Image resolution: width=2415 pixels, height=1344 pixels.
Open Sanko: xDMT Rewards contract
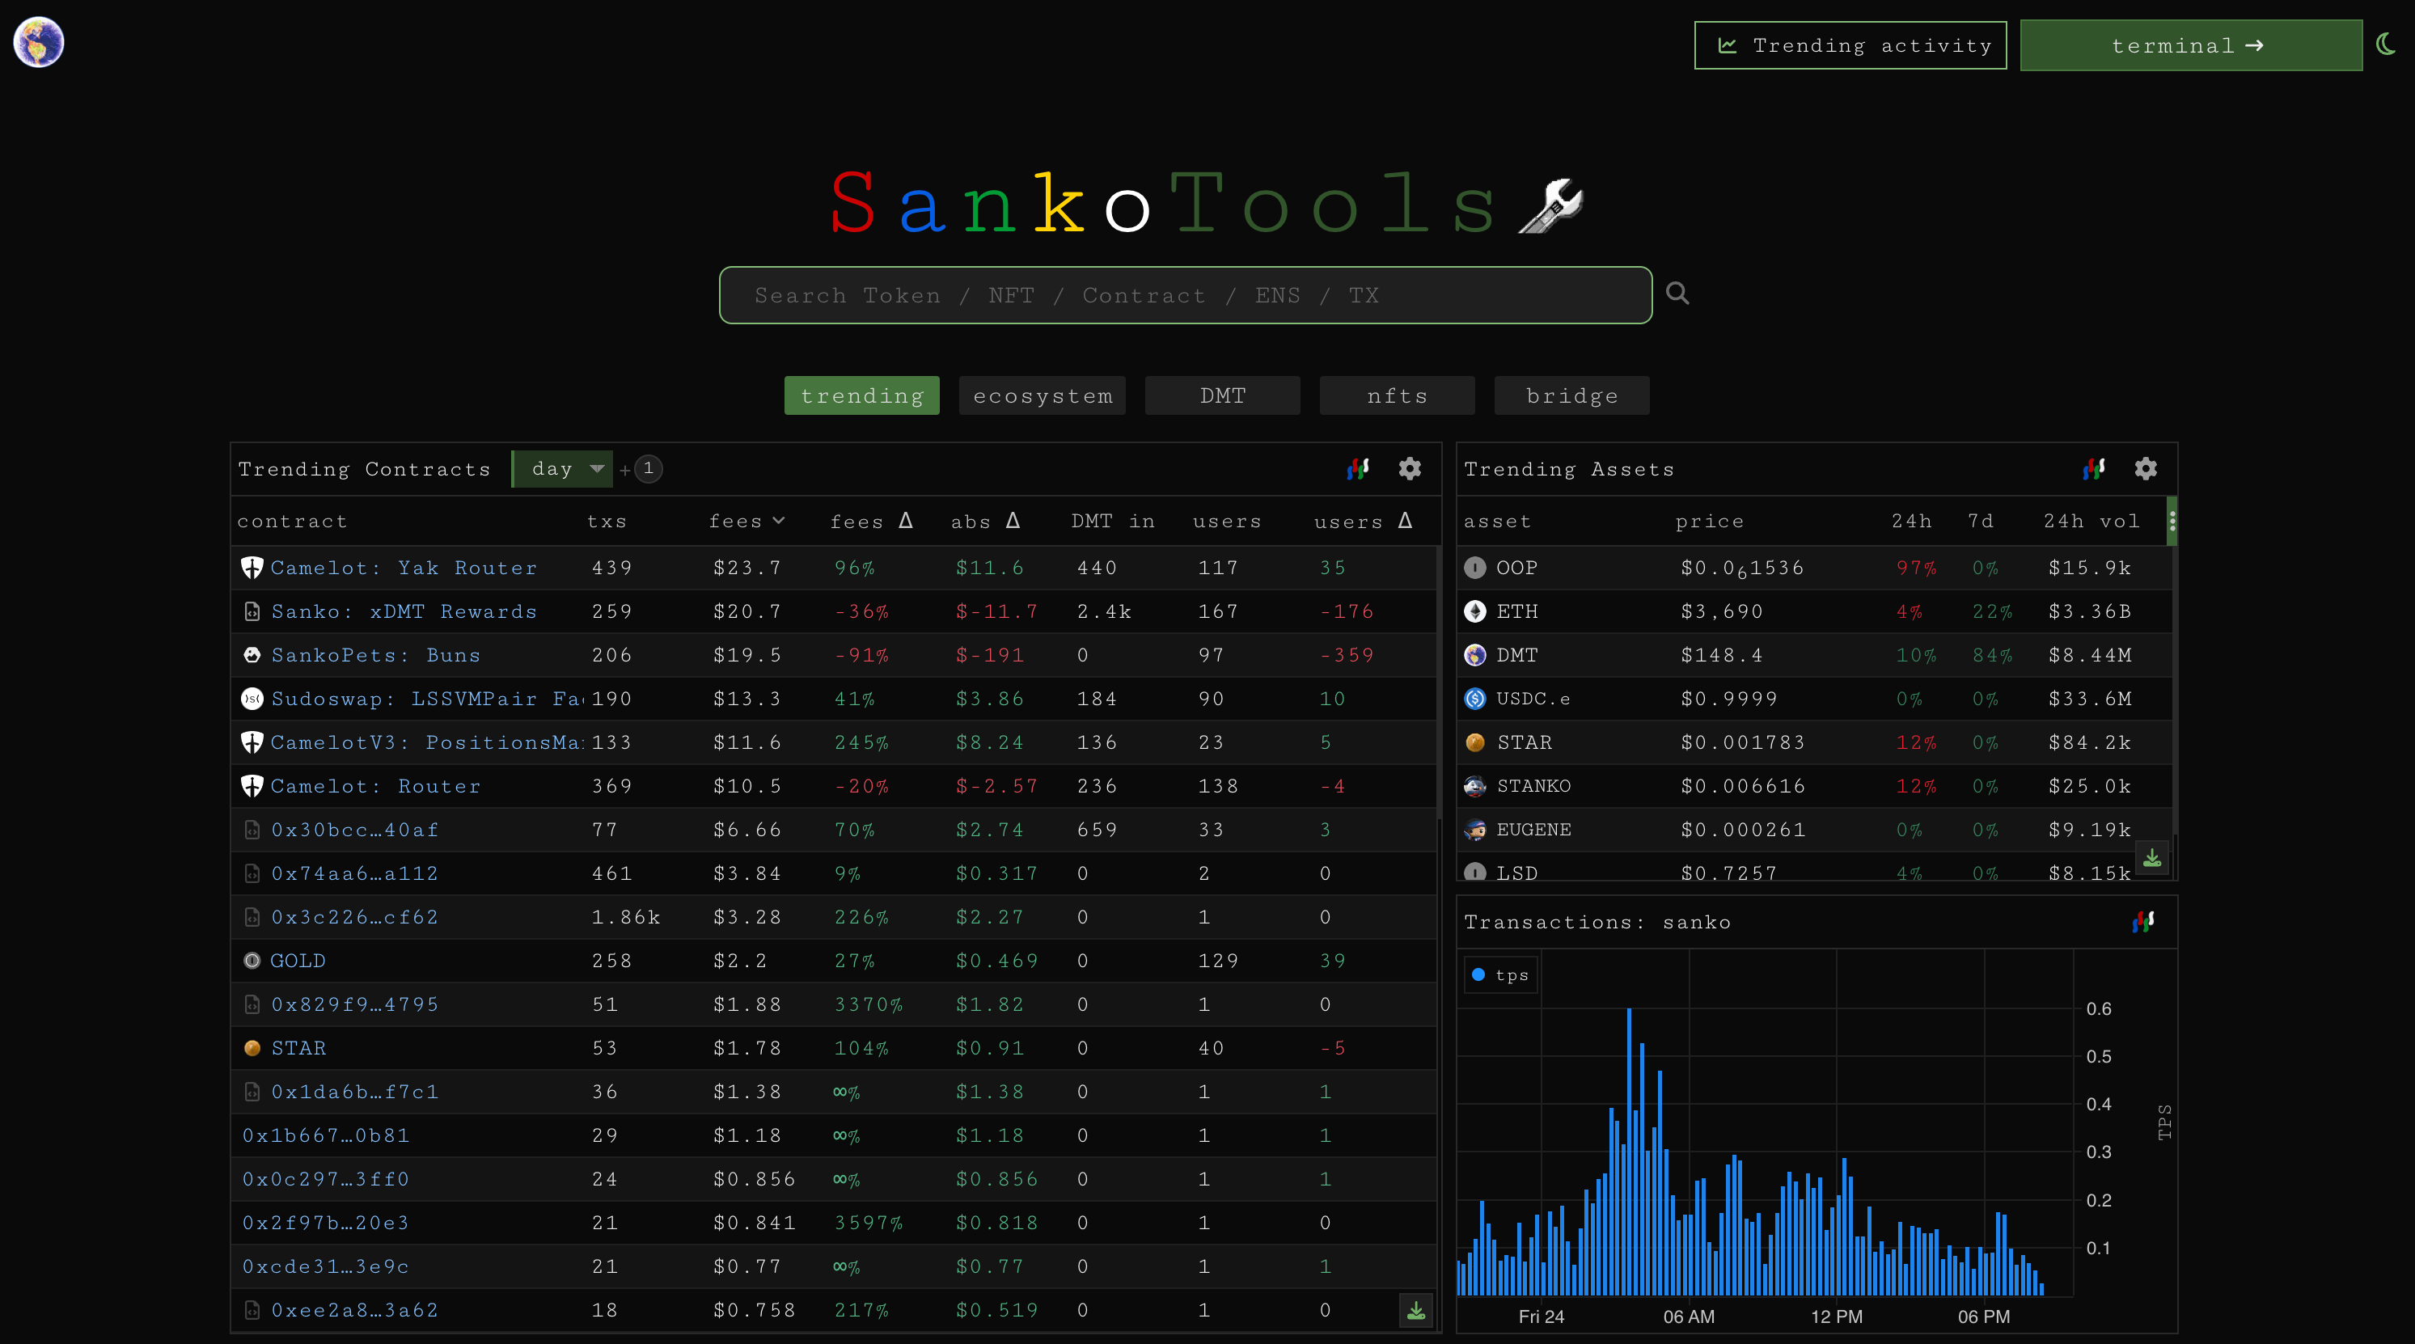[404, 612]
